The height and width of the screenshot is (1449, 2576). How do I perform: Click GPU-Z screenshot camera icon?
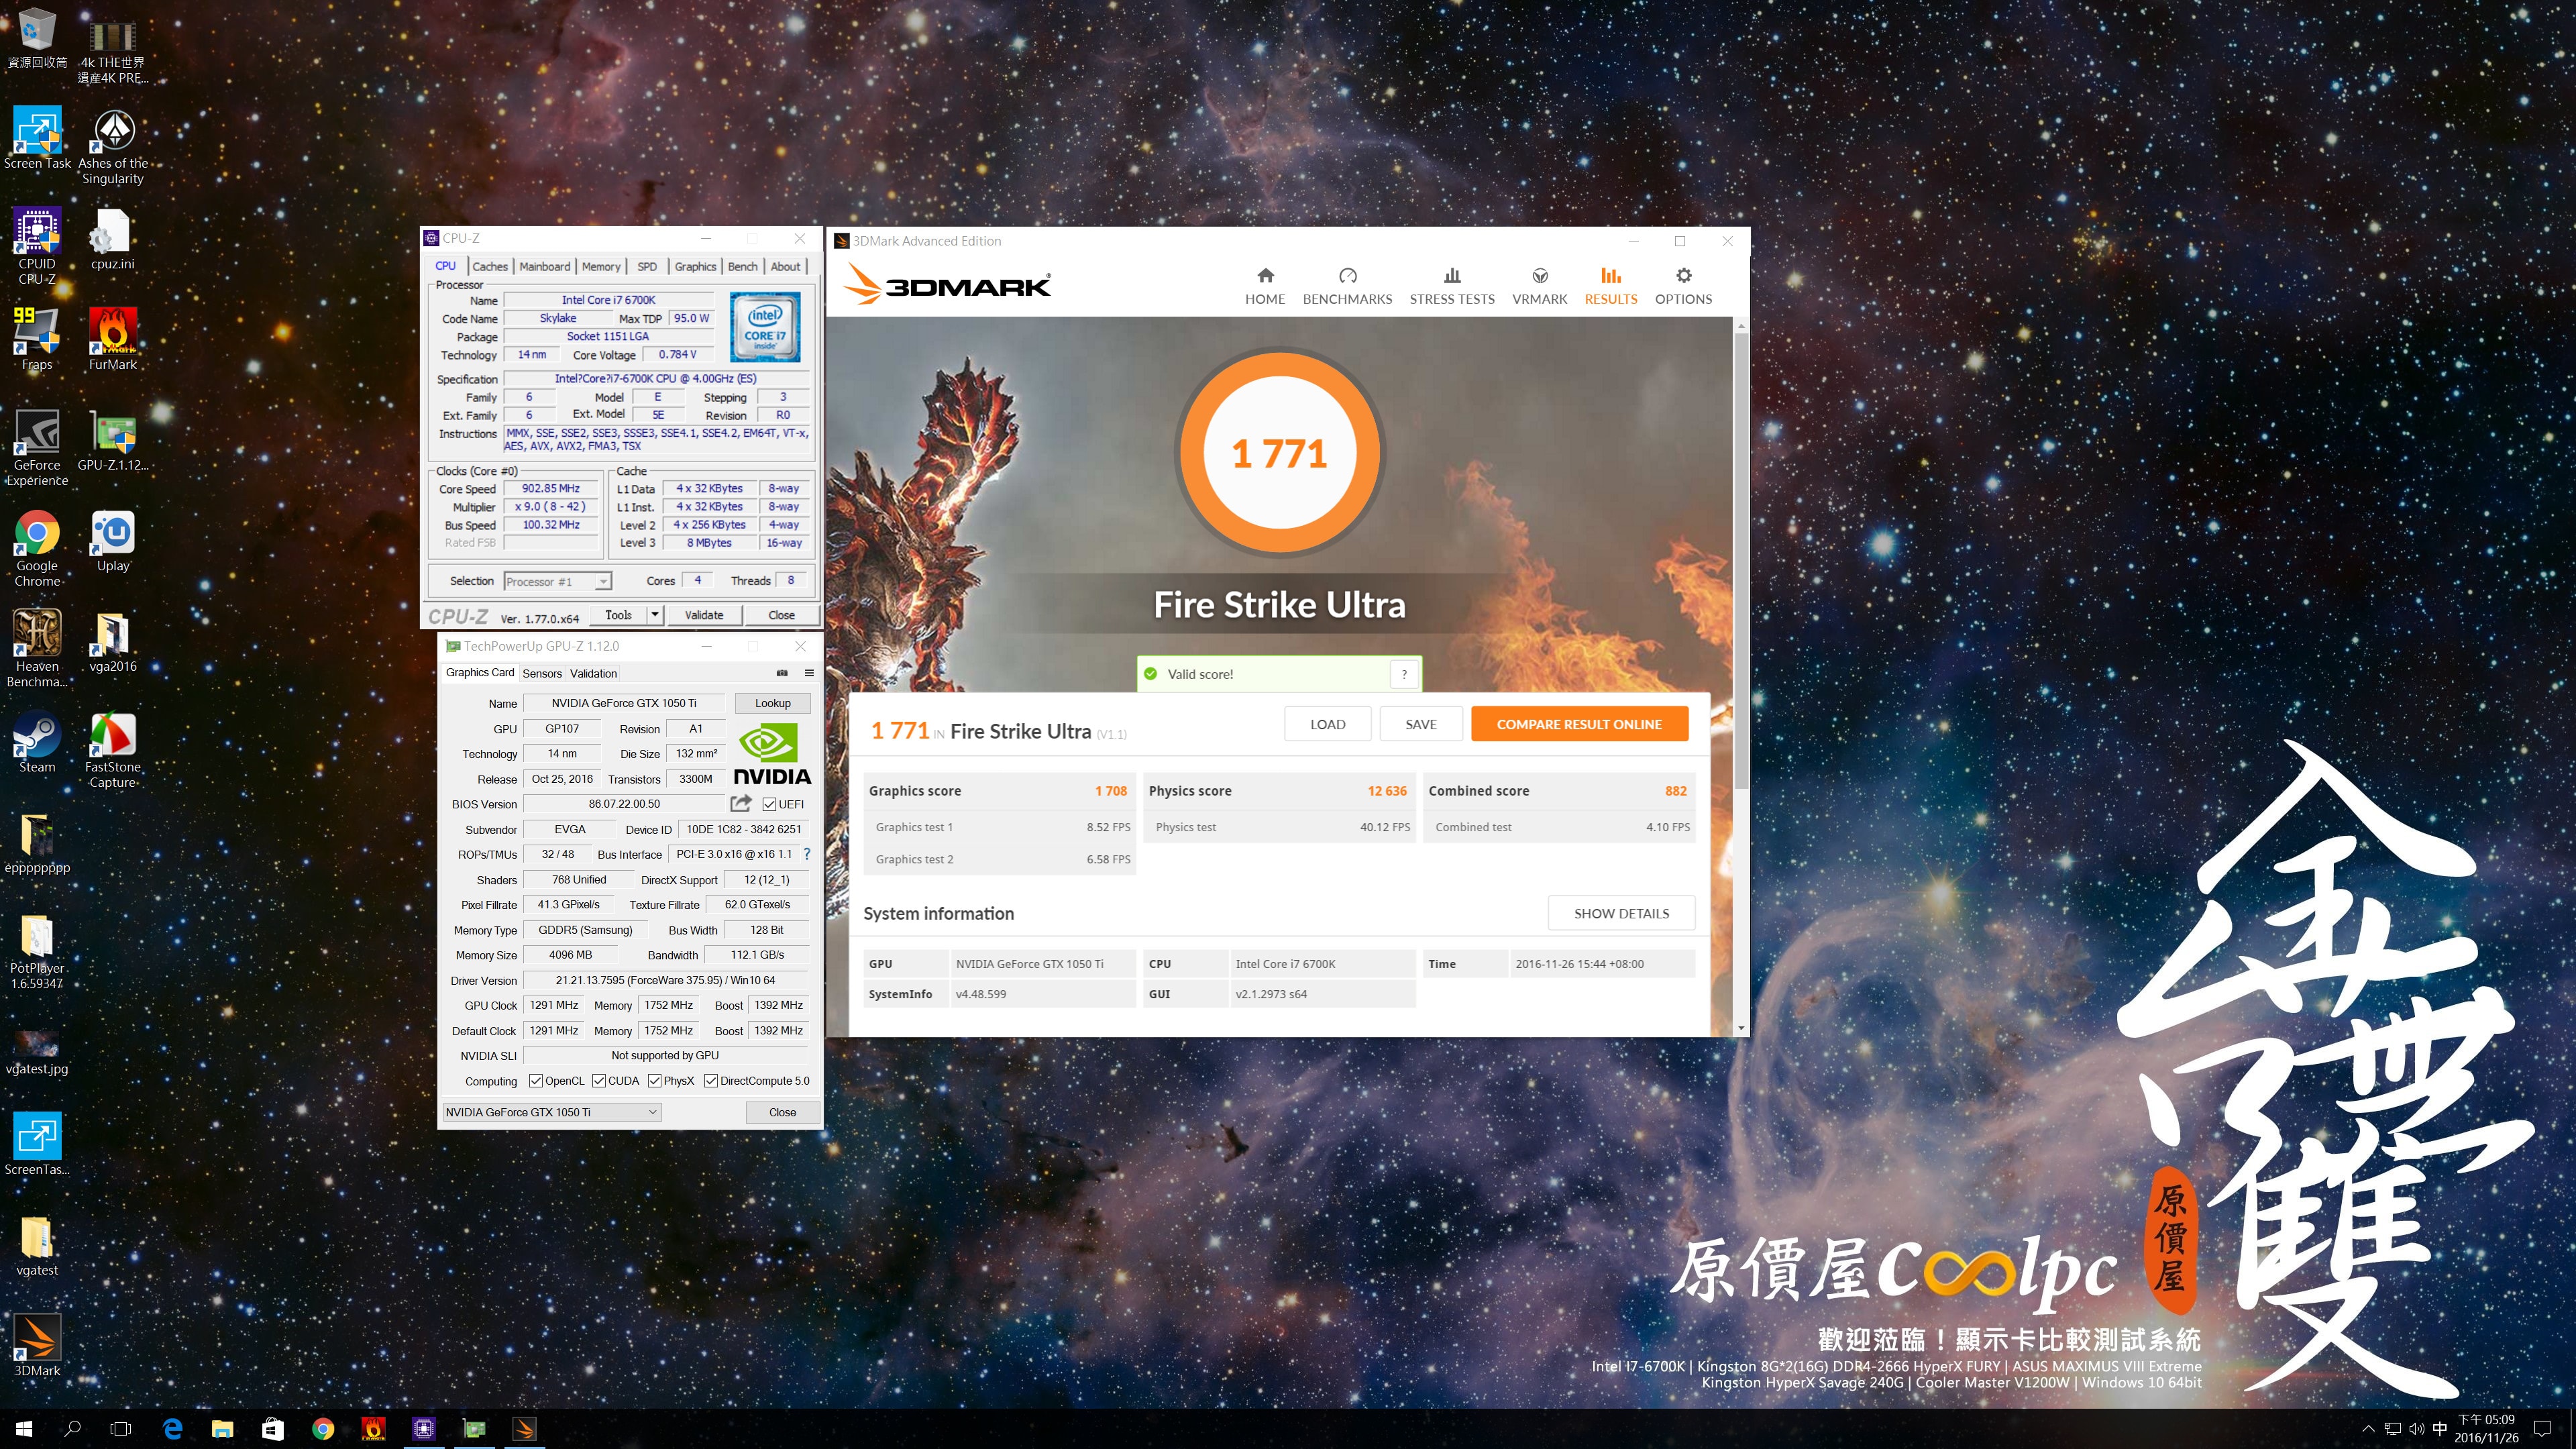pos(782,673)
